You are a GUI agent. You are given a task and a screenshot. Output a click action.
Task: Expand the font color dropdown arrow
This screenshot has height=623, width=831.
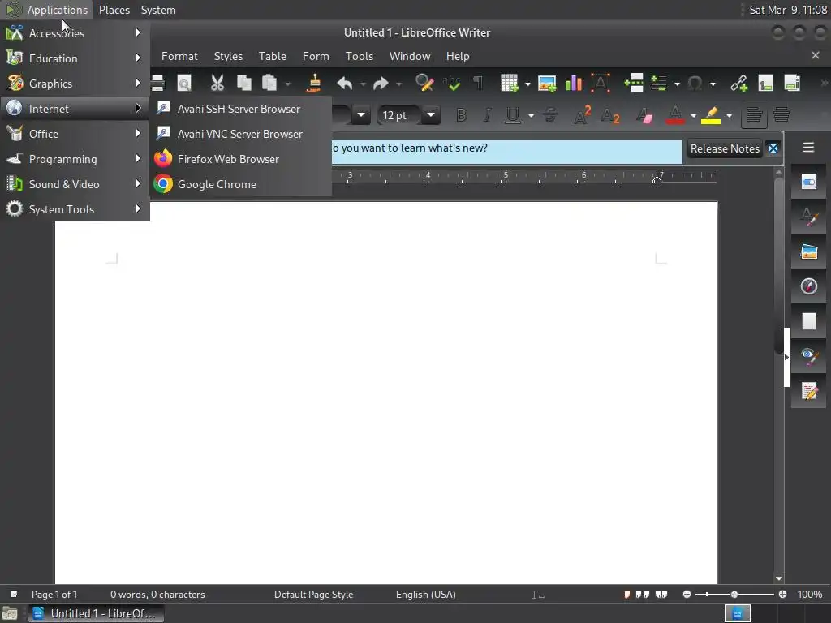(x=693, y=115)
